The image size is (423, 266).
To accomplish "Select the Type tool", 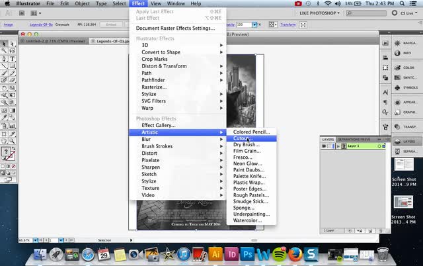I will [x=12, y=59].
